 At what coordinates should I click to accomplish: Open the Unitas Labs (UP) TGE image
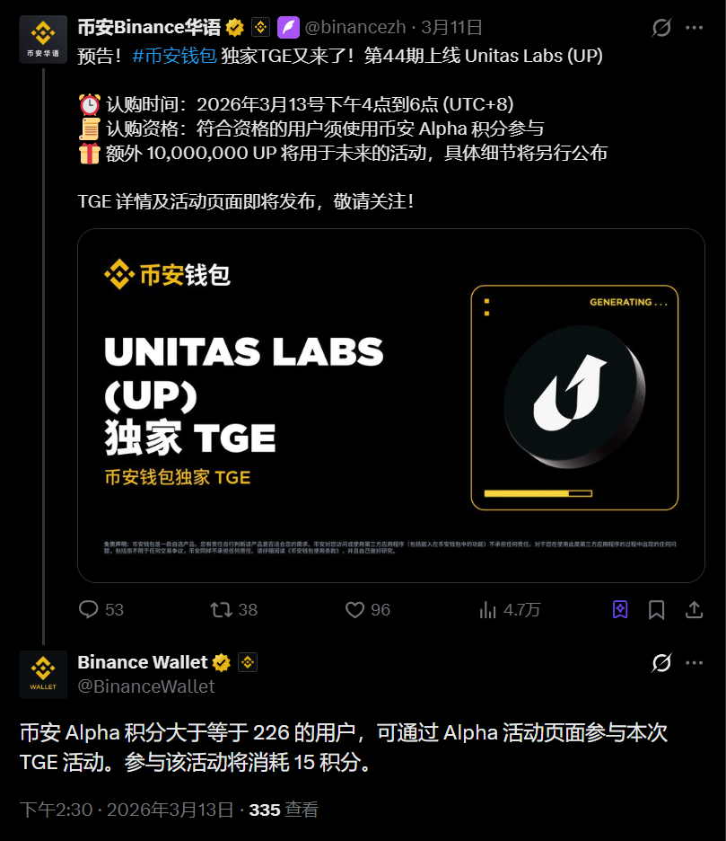(x=391, y=405)
